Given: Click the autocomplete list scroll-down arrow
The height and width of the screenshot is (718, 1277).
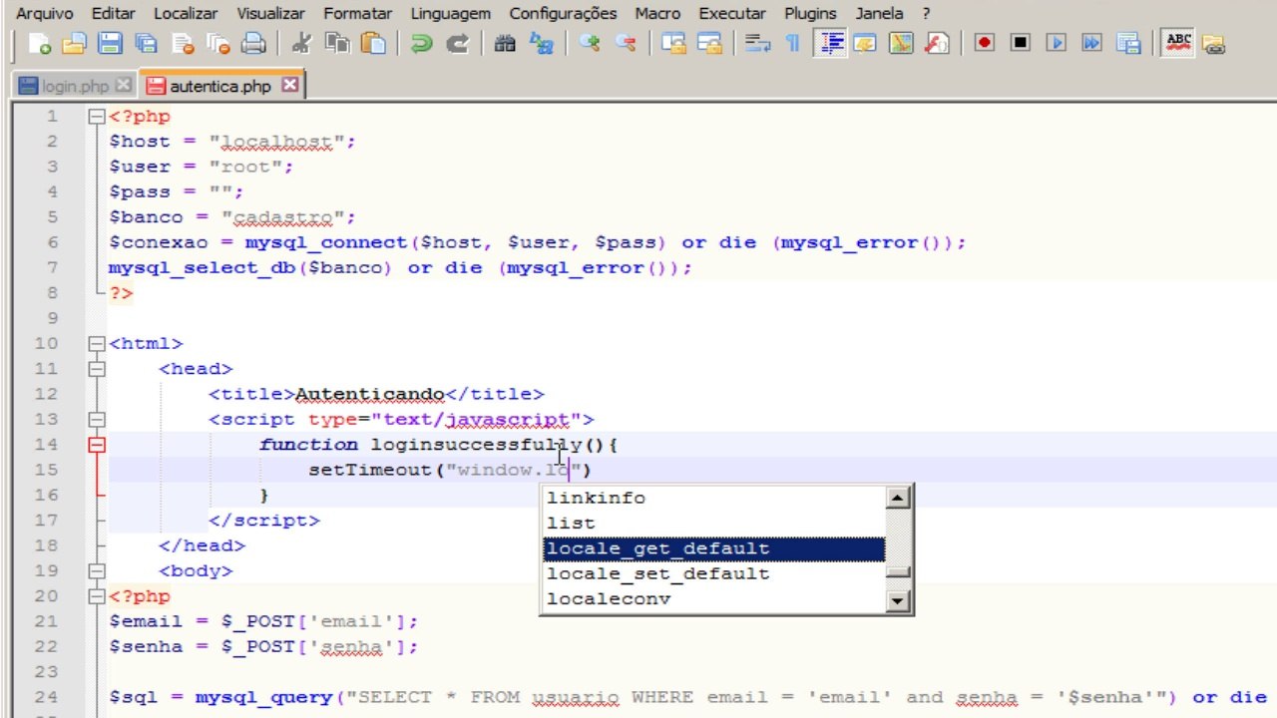Looking at the screenshot, I should [898, 600].
